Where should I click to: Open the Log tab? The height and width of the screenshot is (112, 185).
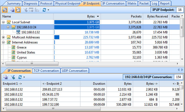[x=154, y=4]
